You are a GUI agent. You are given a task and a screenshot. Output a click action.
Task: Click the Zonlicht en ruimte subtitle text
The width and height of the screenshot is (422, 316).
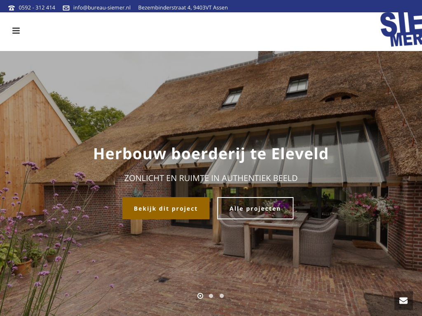(211, 178)
